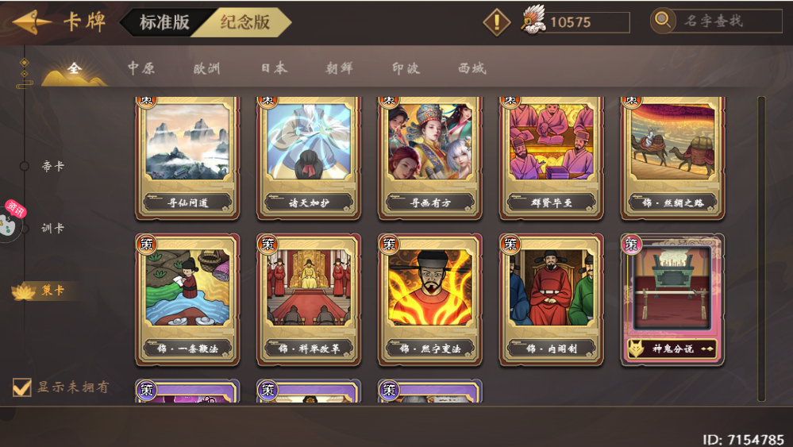The image size is (793, 447).
Task: Select the 西域 region tab
Action: point(472,67)
